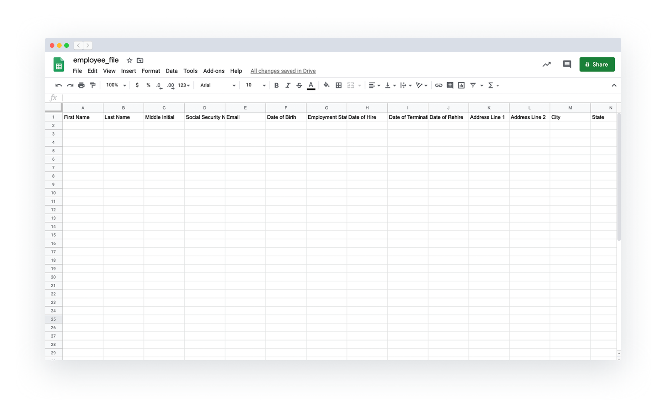The image size is (671, 400).
Task: Click the Insert comment toolbar icon
Action: [450, 85]
